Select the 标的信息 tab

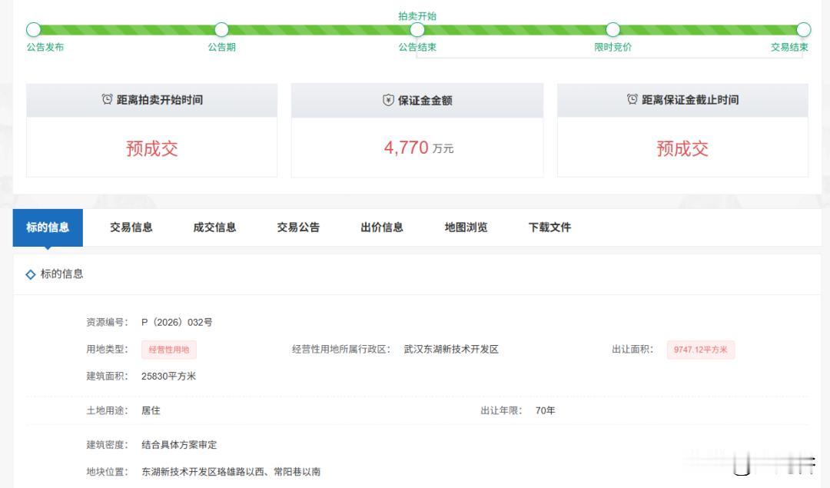point(48,227)
